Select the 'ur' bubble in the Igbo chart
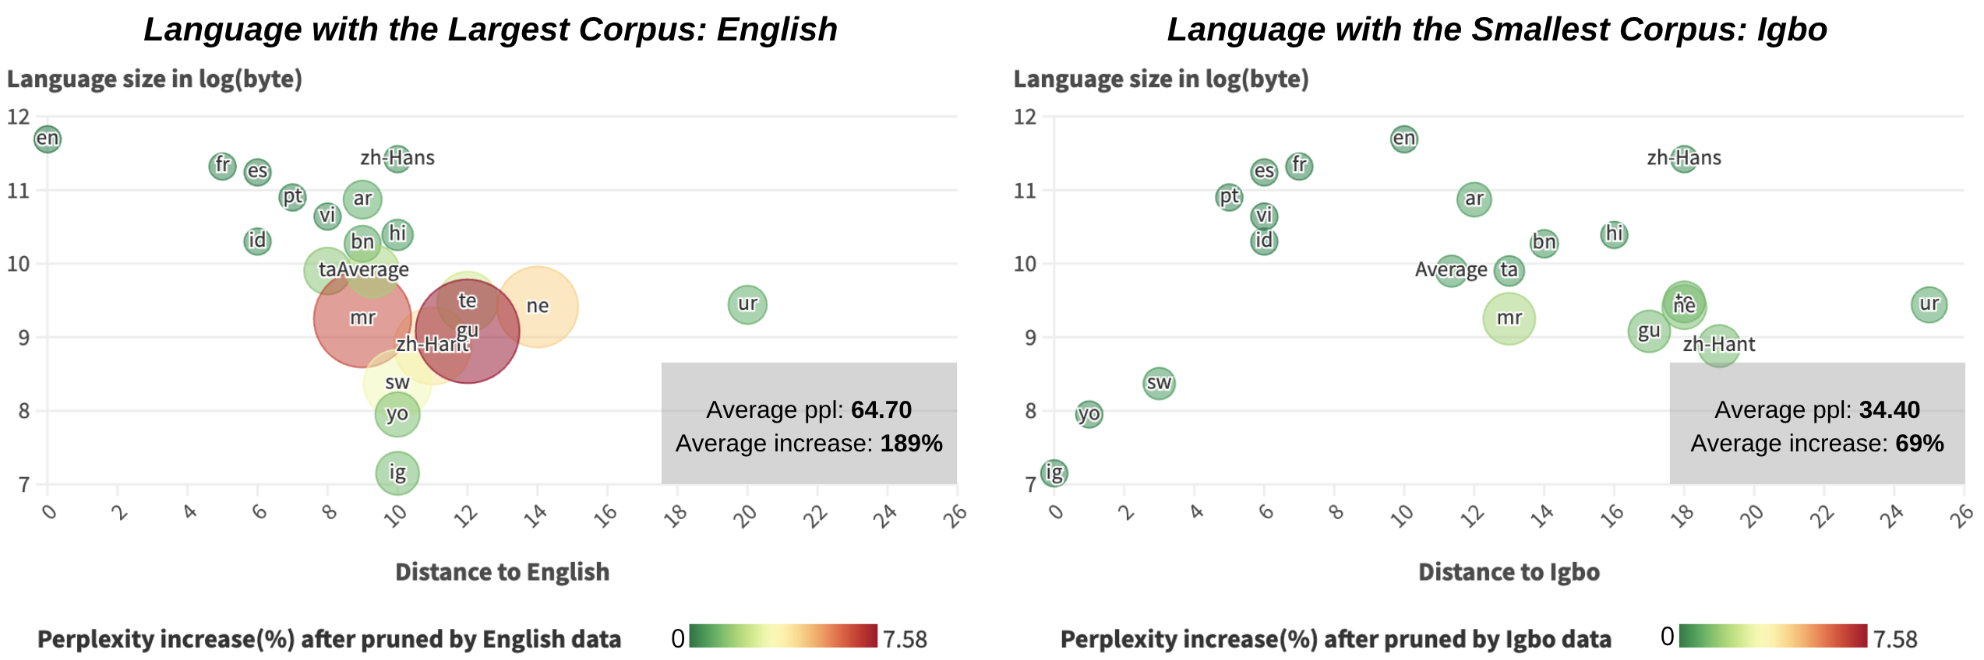 1929,304
